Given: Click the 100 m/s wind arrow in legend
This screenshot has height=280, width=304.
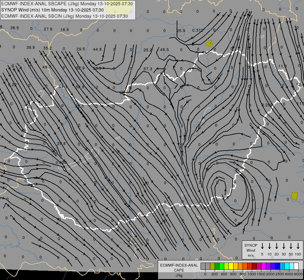Looking at the screenshot, I should click(x=298, y=246).
